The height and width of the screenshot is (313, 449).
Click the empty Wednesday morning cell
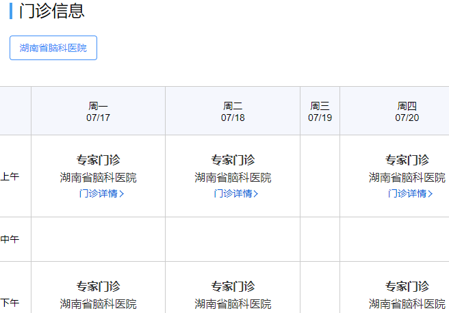pyautogui.click(x=320, y=176)
